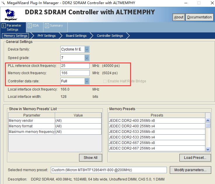Viewport: 215px width, 184px height.
Task: Go to PHY Settings page
Action: (x=47, y=36)
